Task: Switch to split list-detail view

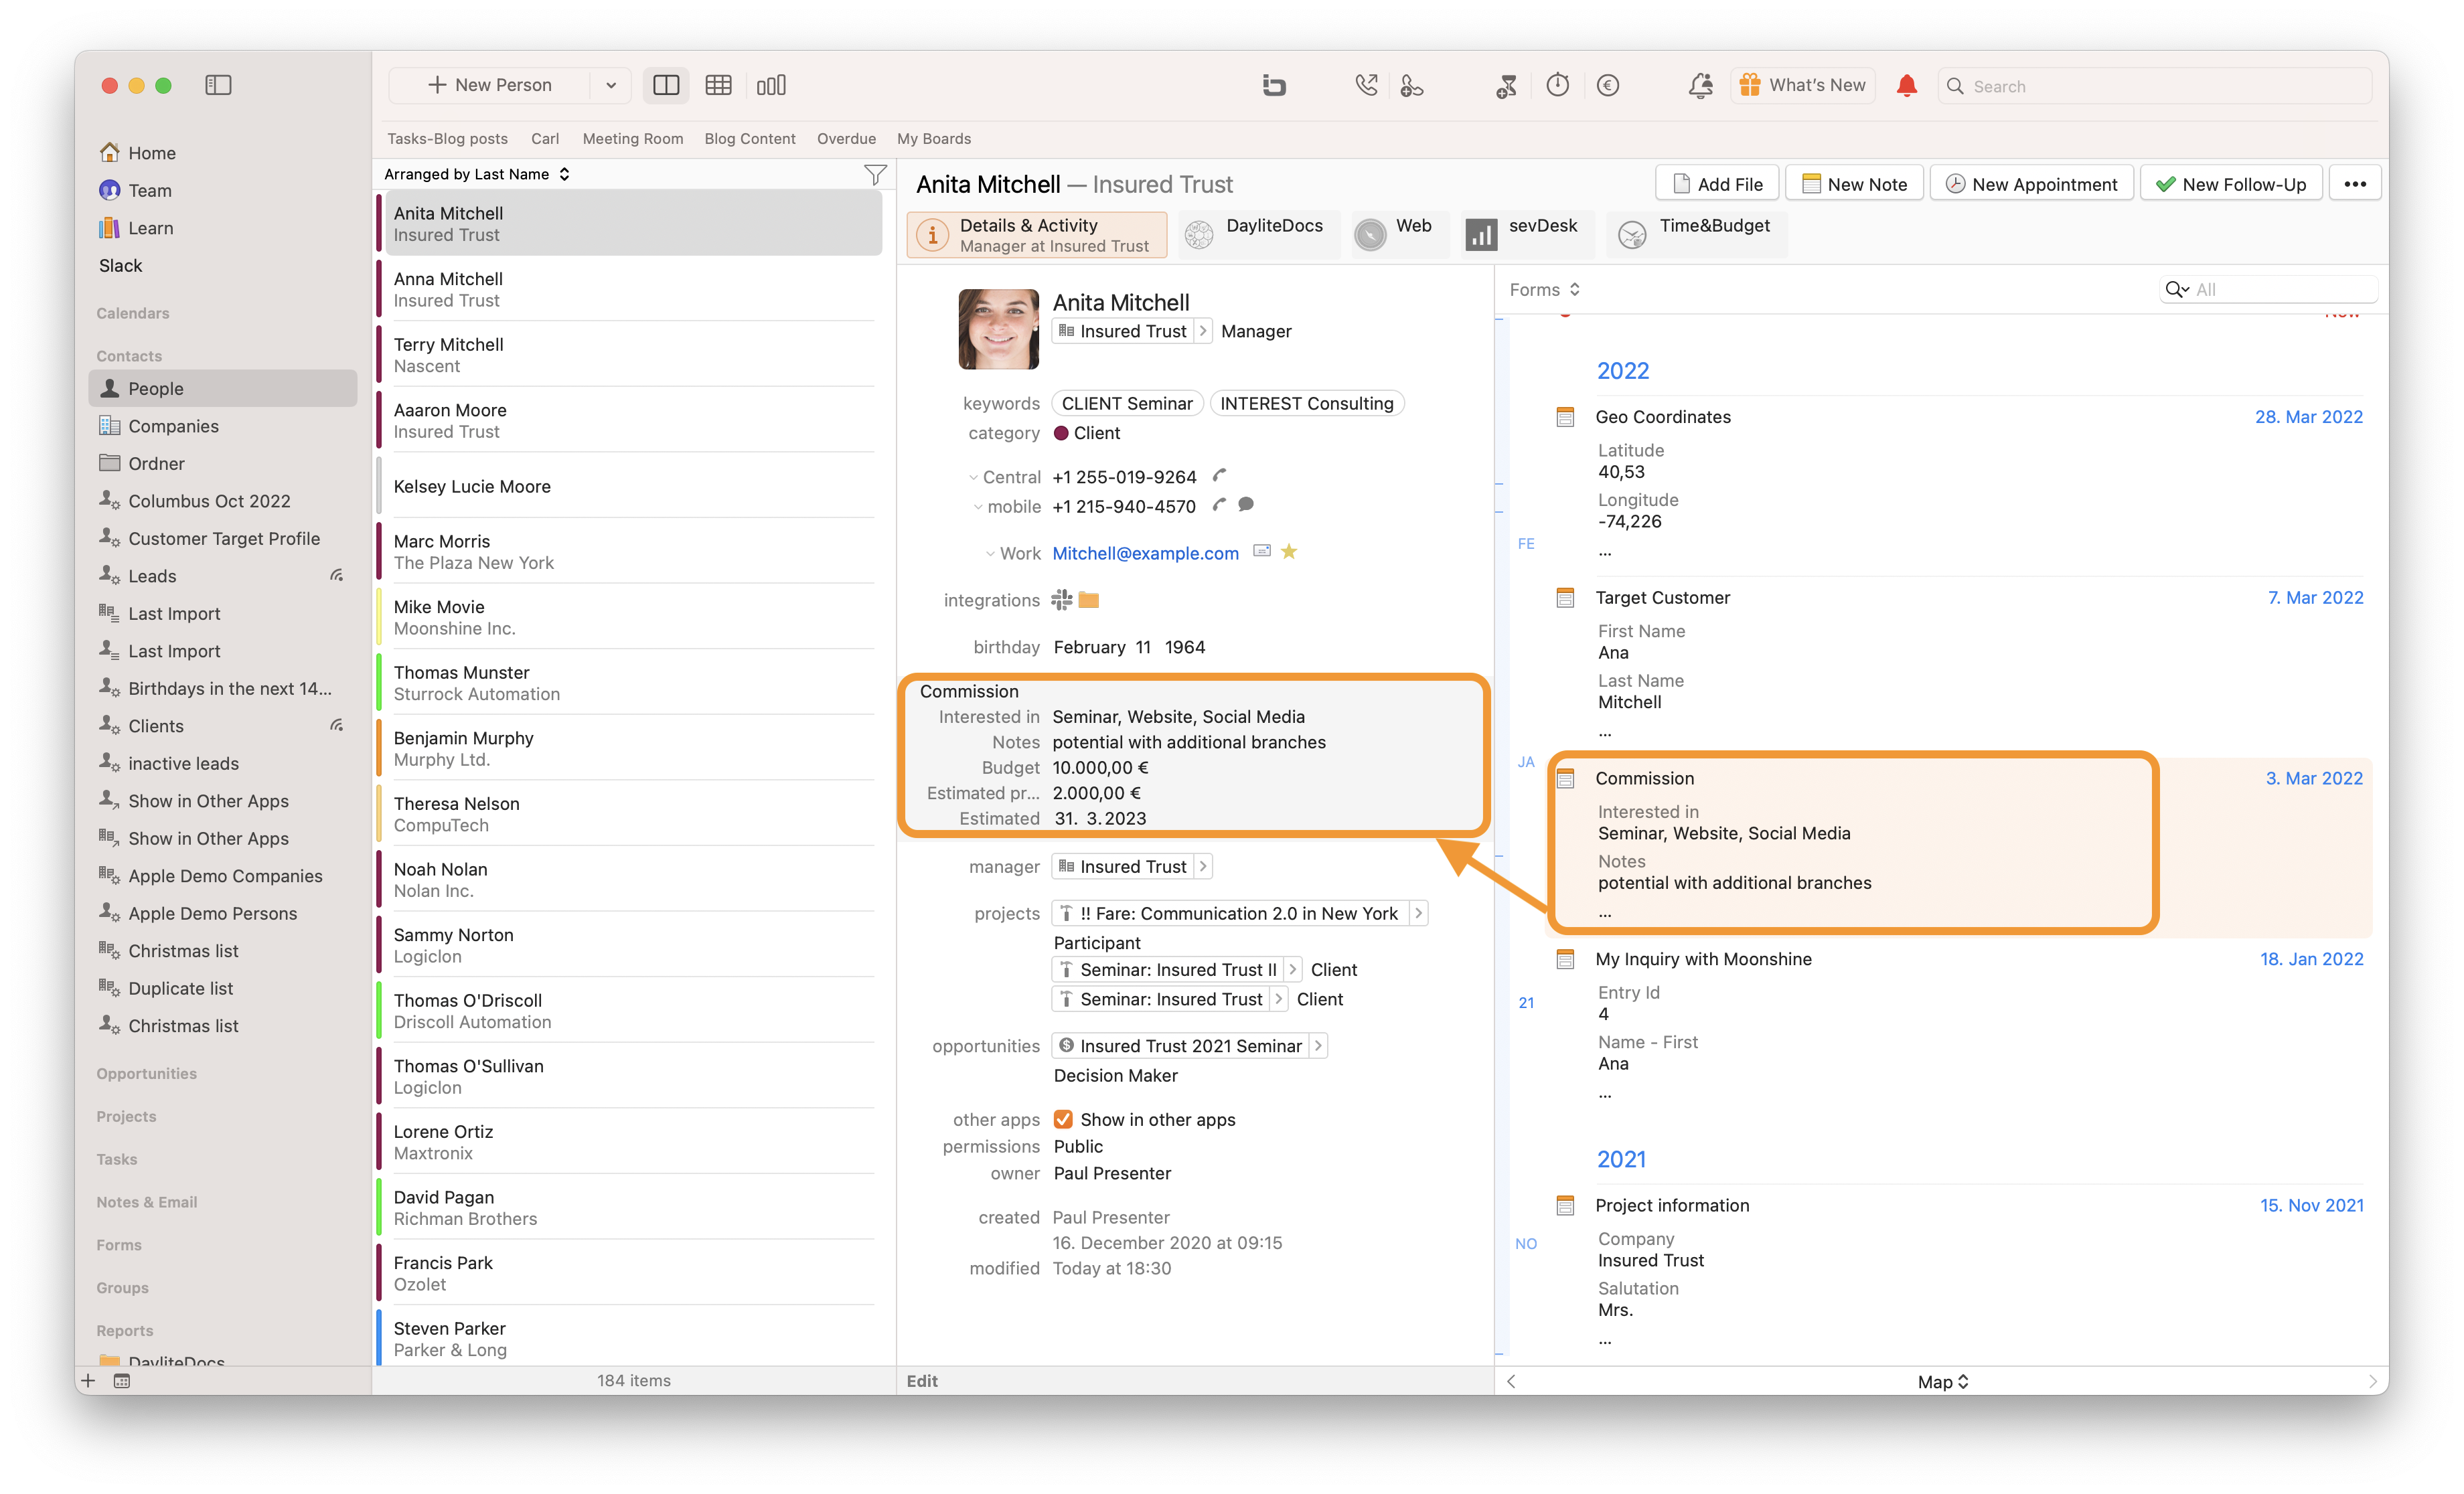Action: [666, 85]
